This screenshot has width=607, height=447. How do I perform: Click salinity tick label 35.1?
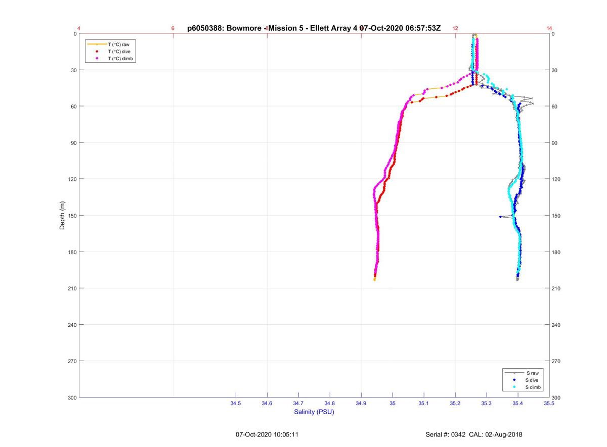pyautogui.click(x=424, y=404)
